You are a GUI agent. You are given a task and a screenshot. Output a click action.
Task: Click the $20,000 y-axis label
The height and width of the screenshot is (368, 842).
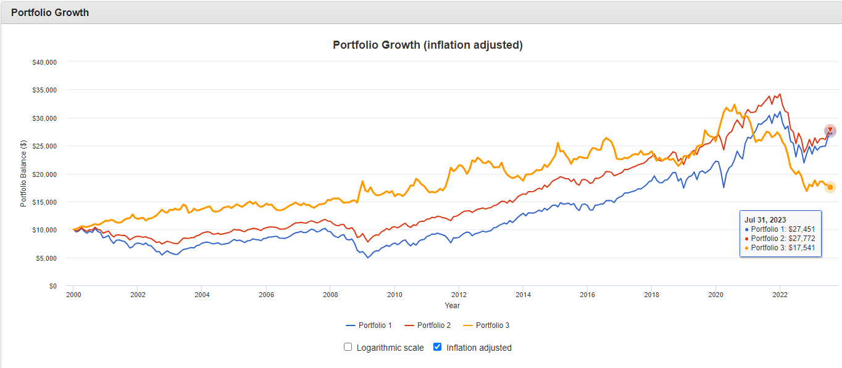click(43, 174)
